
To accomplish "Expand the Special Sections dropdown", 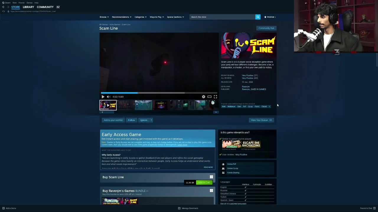I will click(175, 17).
